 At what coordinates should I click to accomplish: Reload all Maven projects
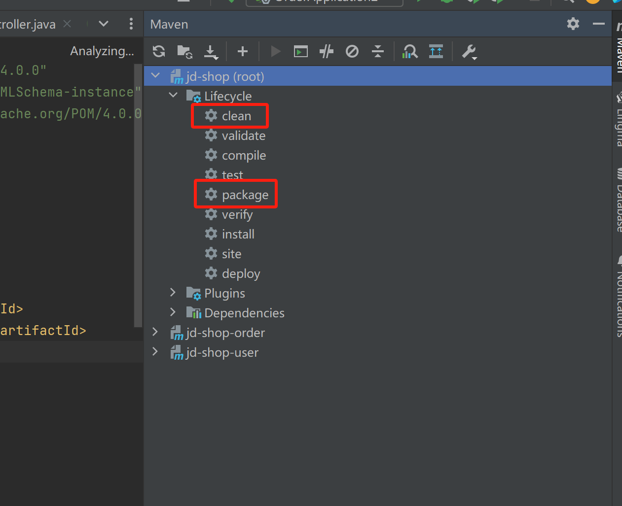click(x=159, y=51)
